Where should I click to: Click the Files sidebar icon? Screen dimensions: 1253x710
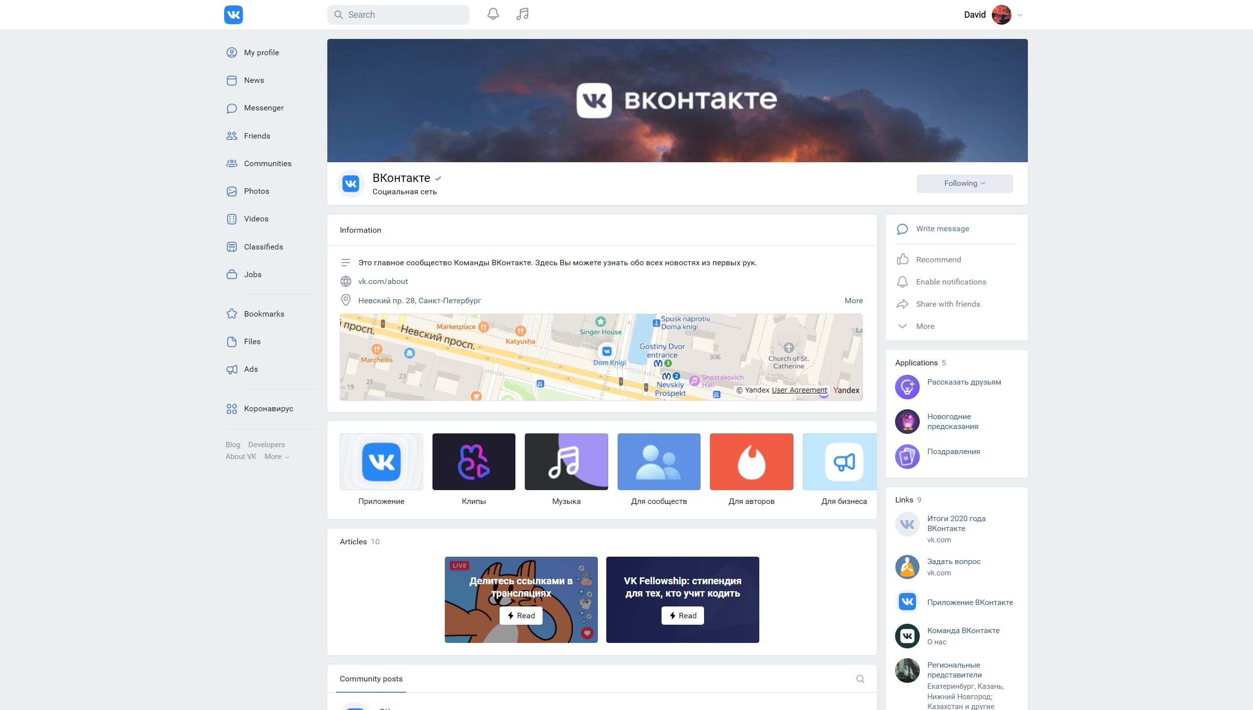(x=232, y=342)
